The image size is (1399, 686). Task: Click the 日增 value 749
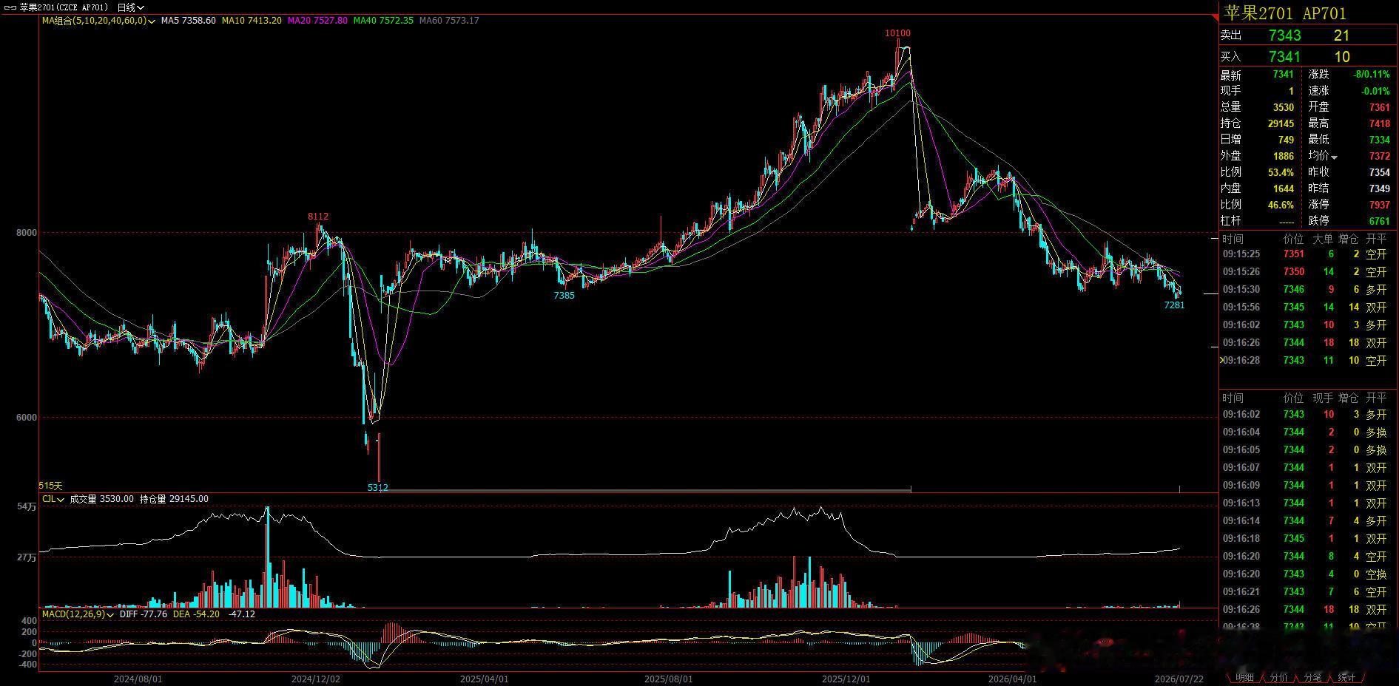click(1286, 140)
